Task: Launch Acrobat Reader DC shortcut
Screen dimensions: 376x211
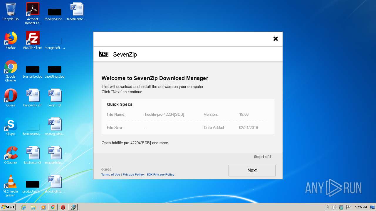Action: (x=33, y=13)
